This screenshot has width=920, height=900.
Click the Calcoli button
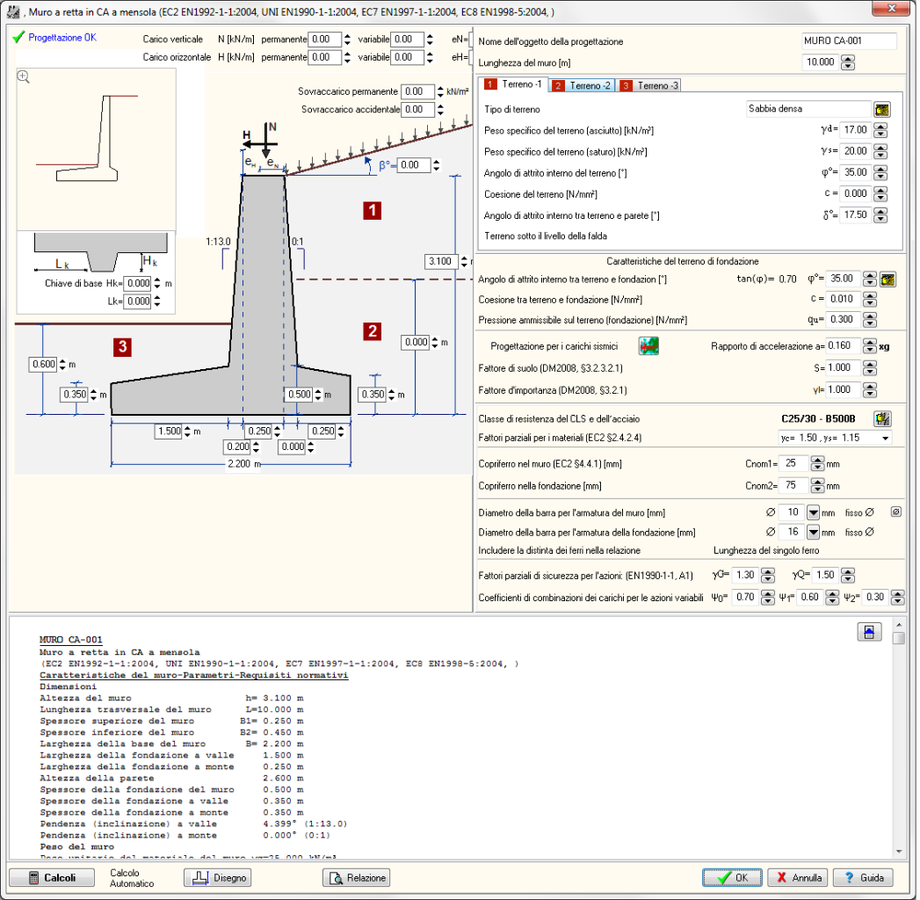[52, 878]
